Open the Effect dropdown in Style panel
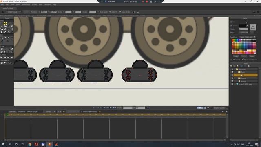Image resolution: width=261 pixels, height=147 pixels. tap(244, 33)
